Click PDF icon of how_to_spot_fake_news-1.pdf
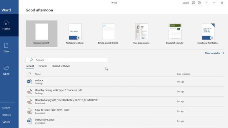228x128 pixels. pyautogui.click(x=30, y=111)
